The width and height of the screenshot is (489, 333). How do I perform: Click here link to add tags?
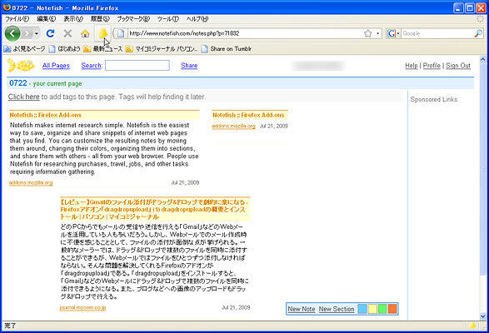23,97
